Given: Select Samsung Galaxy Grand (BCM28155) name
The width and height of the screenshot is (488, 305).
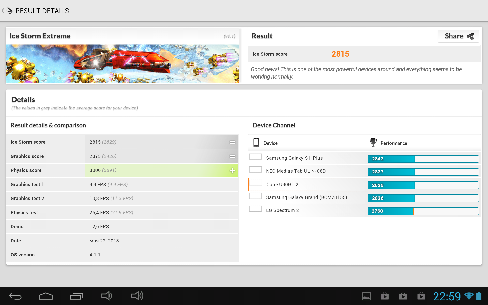Looking at the screenshot, I should click(307, 197).
